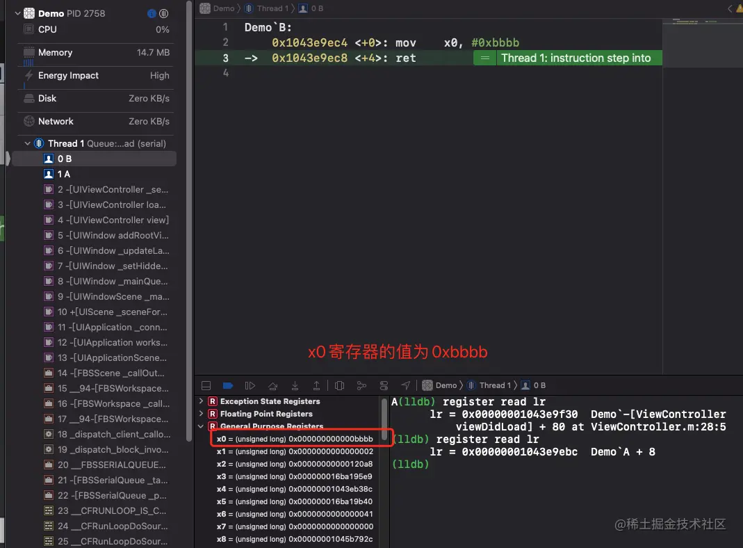Screen dimensions: 743x548
Task: Select stack frame 1 A
Action: [65, 173]
